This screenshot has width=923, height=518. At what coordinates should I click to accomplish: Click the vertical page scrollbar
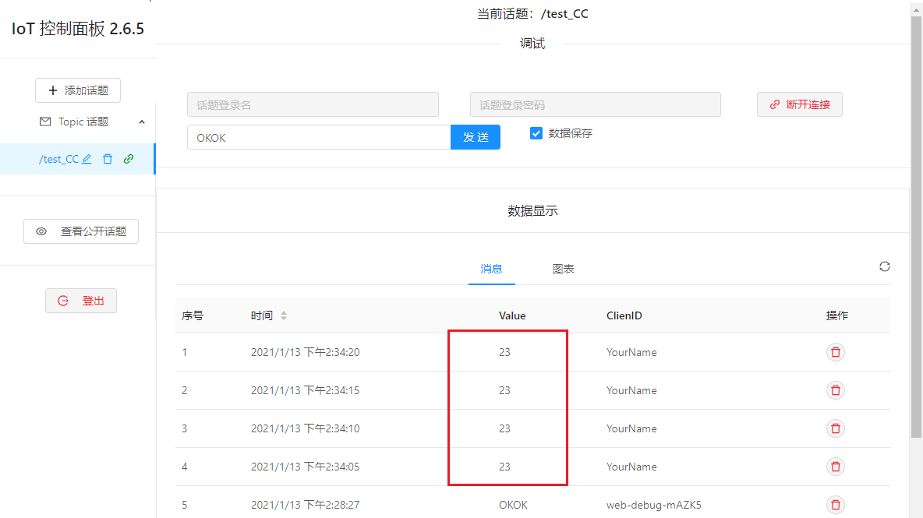click(x=916, y=227)
